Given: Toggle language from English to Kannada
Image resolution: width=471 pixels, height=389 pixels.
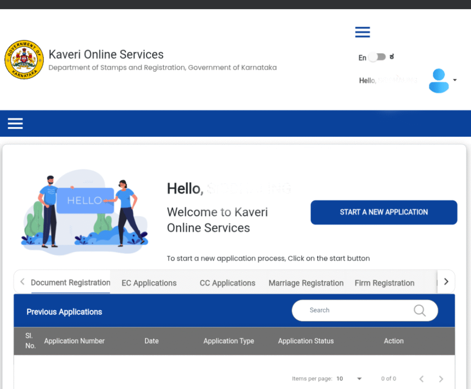Looking at the screenshot, I should point(377,57).
